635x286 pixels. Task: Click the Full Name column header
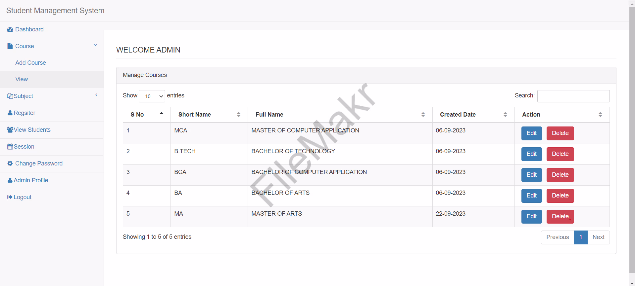[x=340, y=115]
